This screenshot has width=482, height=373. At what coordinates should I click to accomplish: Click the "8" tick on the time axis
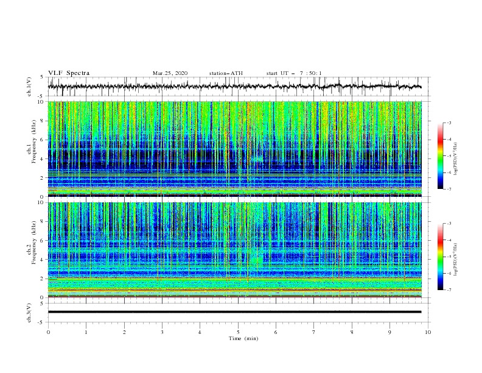[x=352, y=332]
